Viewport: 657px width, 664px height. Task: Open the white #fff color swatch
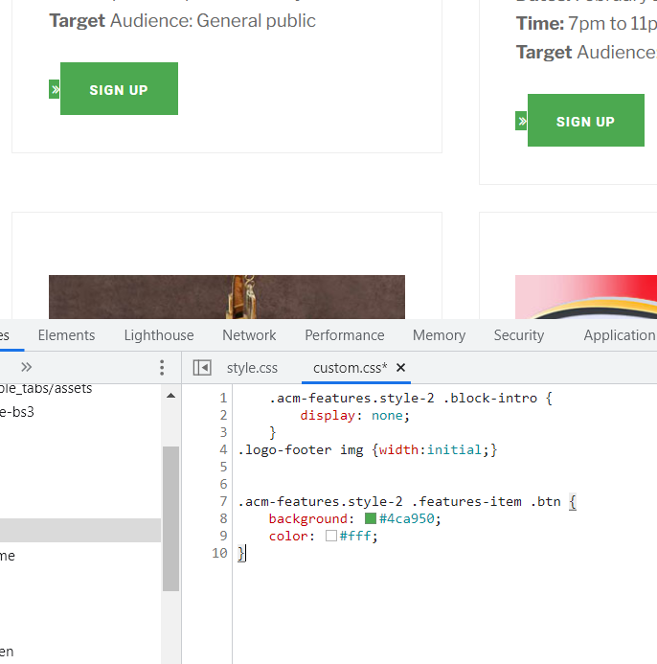(331, 537)
